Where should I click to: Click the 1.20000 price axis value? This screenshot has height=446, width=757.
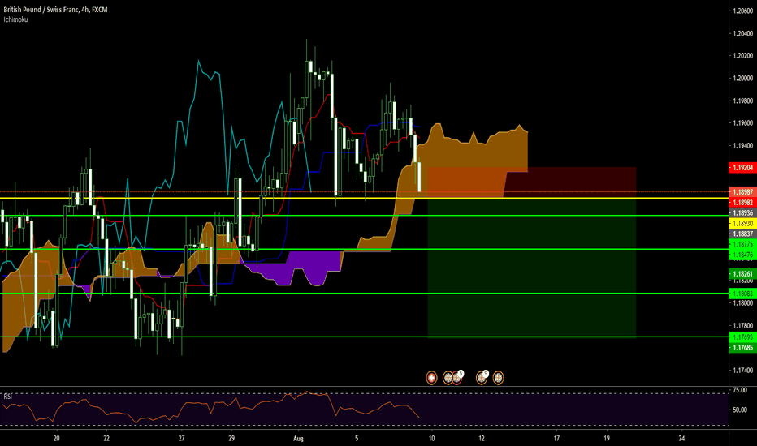pos(742,78)
